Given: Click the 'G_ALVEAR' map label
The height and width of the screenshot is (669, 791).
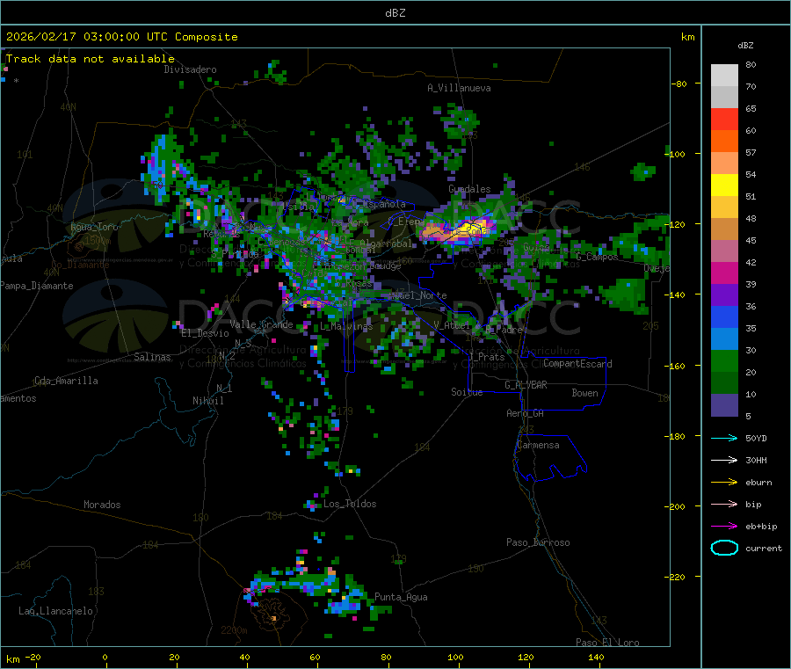Looking at the screenshot, I should pyautogui.click(x=526, y=385).
